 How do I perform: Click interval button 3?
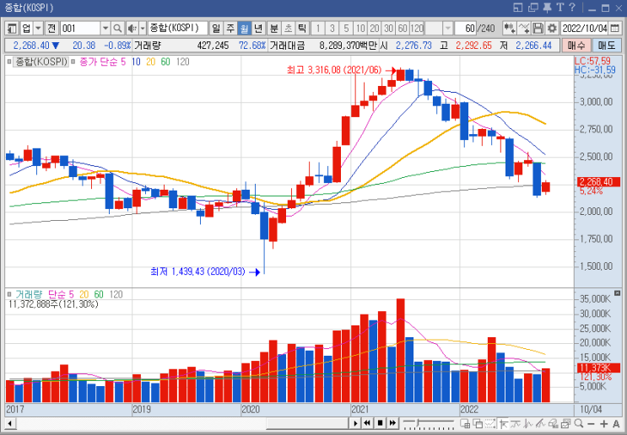(x=332, y=29)
